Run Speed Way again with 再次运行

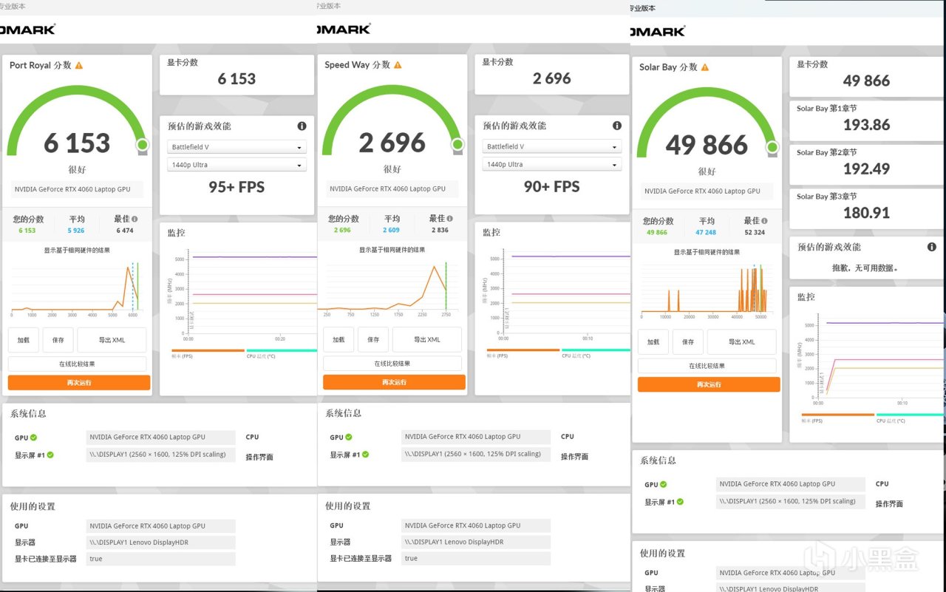(x=394, y=382)
